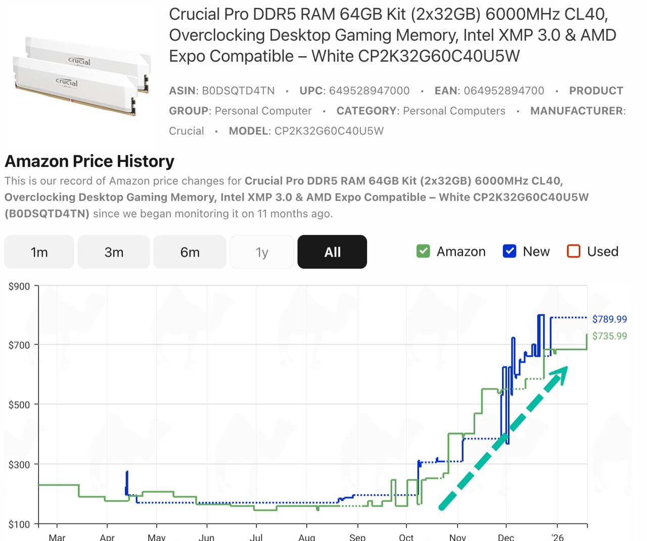
Task: Click the Mar label on the x-axis
Action: click(57, 537)
